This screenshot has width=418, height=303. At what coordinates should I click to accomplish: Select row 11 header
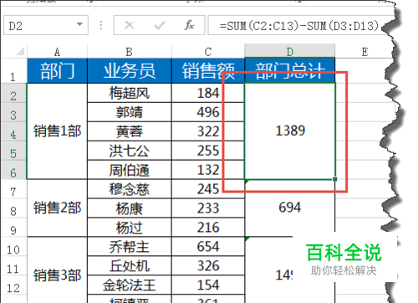coord(13,266)
